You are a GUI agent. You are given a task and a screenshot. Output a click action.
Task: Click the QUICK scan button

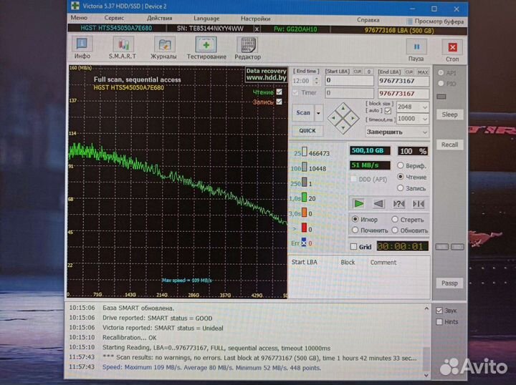(x=307, y=131)
